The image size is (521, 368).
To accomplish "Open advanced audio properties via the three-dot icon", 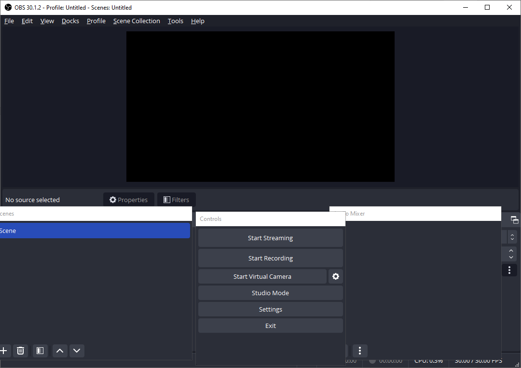I will pos(360,351).
